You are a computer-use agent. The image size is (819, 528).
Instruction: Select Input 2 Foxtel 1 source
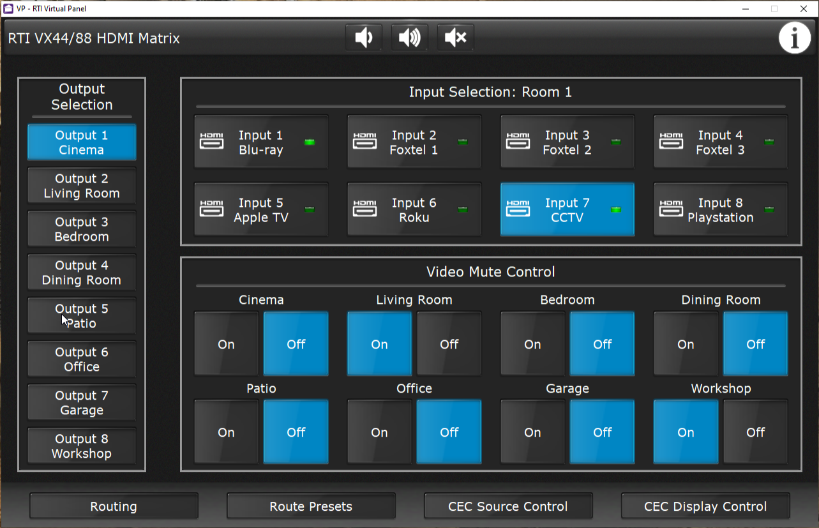click(x=414, y=142)
